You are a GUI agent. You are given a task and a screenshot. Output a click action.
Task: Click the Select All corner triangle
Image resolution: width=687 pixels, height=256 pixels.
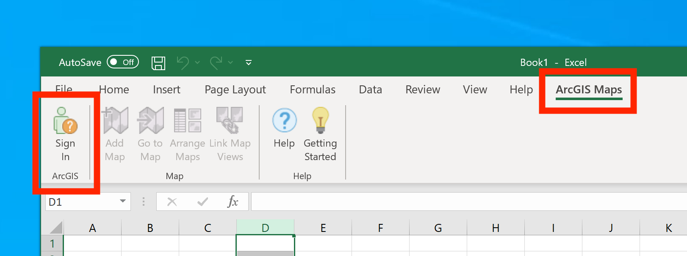[56, 228]
